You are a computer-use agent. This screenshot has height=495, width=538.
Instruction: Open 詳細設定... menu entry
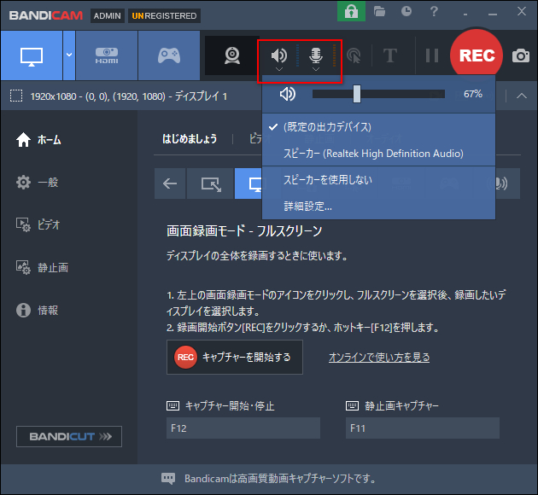378,206
